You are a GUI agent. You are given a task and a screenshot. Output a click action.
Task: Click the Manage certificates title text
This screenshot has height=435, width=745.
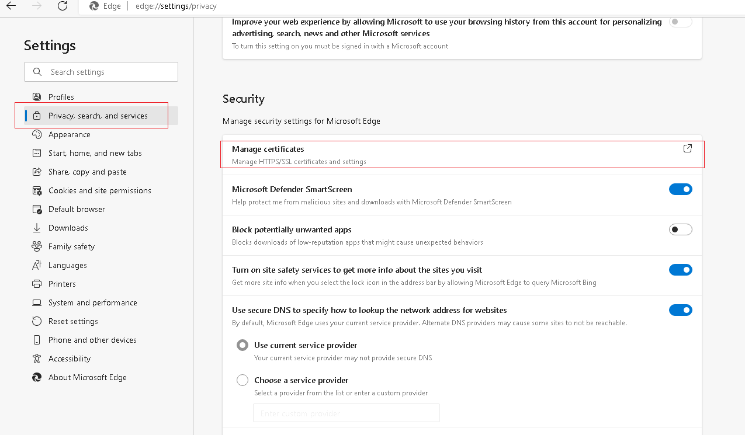point(268,149)
